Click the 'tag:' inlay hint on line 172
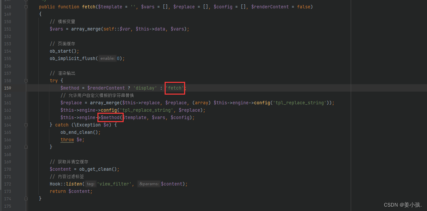The width and height of the screenshot is (427, 211). coord(90,184)
